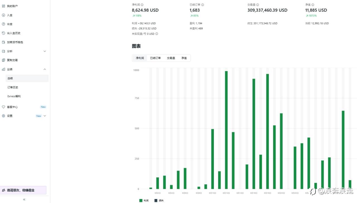Click the 我的账户 grid icon
Image resolution: width=357 pixels, height=203 pixels.
3,6
